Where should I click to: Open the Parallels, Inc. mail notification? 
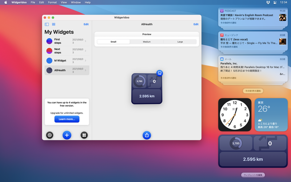click(253, 69)
